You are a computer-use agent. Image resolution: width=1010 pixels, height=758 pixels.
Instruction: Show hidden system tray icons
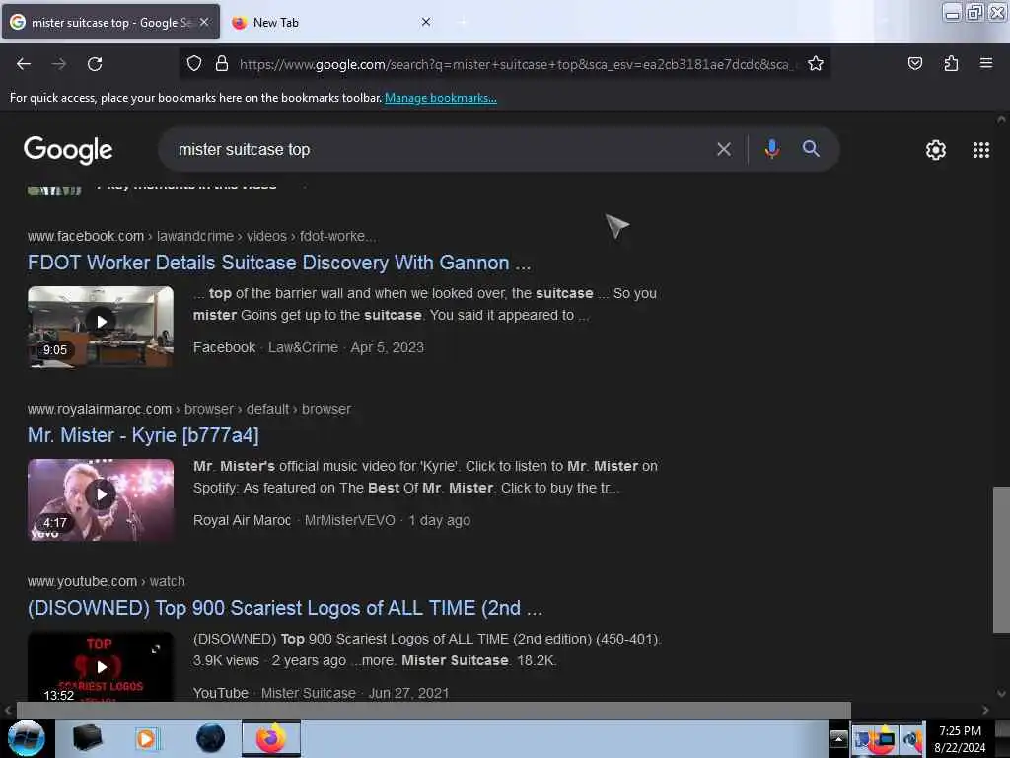(x=838, y=739)
